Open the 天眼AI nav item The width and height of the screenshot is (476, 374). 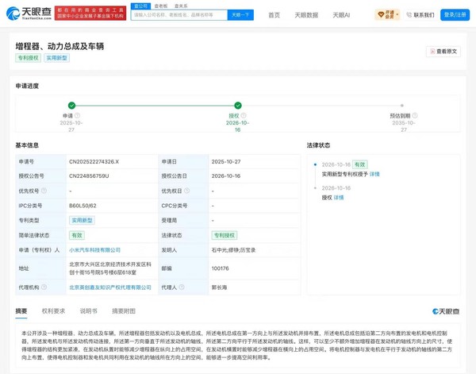(341, 15)
